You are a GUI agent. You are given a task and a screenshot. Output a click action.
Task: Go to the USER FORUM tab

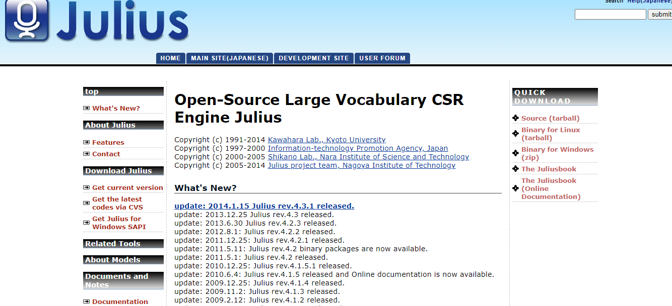(x=382, y=58)
